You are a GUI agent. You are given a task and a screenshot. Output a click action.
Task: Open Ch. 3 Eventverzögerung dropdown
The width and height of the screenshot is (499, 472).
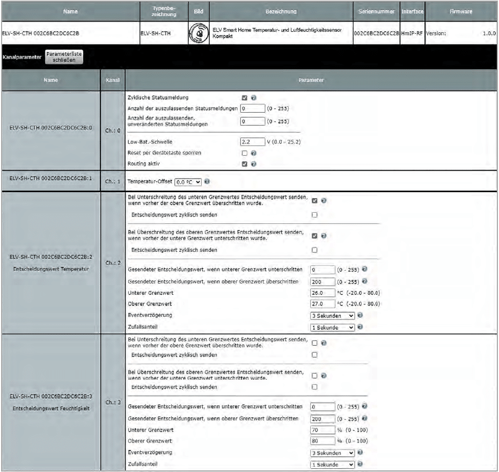(332, 453)
